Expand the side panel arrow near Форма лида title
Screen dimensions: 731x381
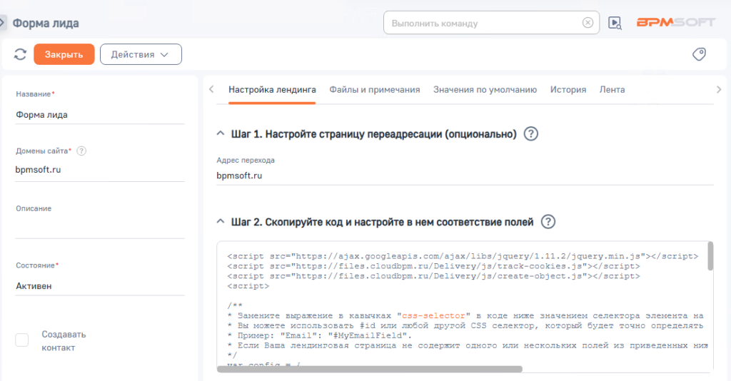pyautogui.click(x=2, y=22)
